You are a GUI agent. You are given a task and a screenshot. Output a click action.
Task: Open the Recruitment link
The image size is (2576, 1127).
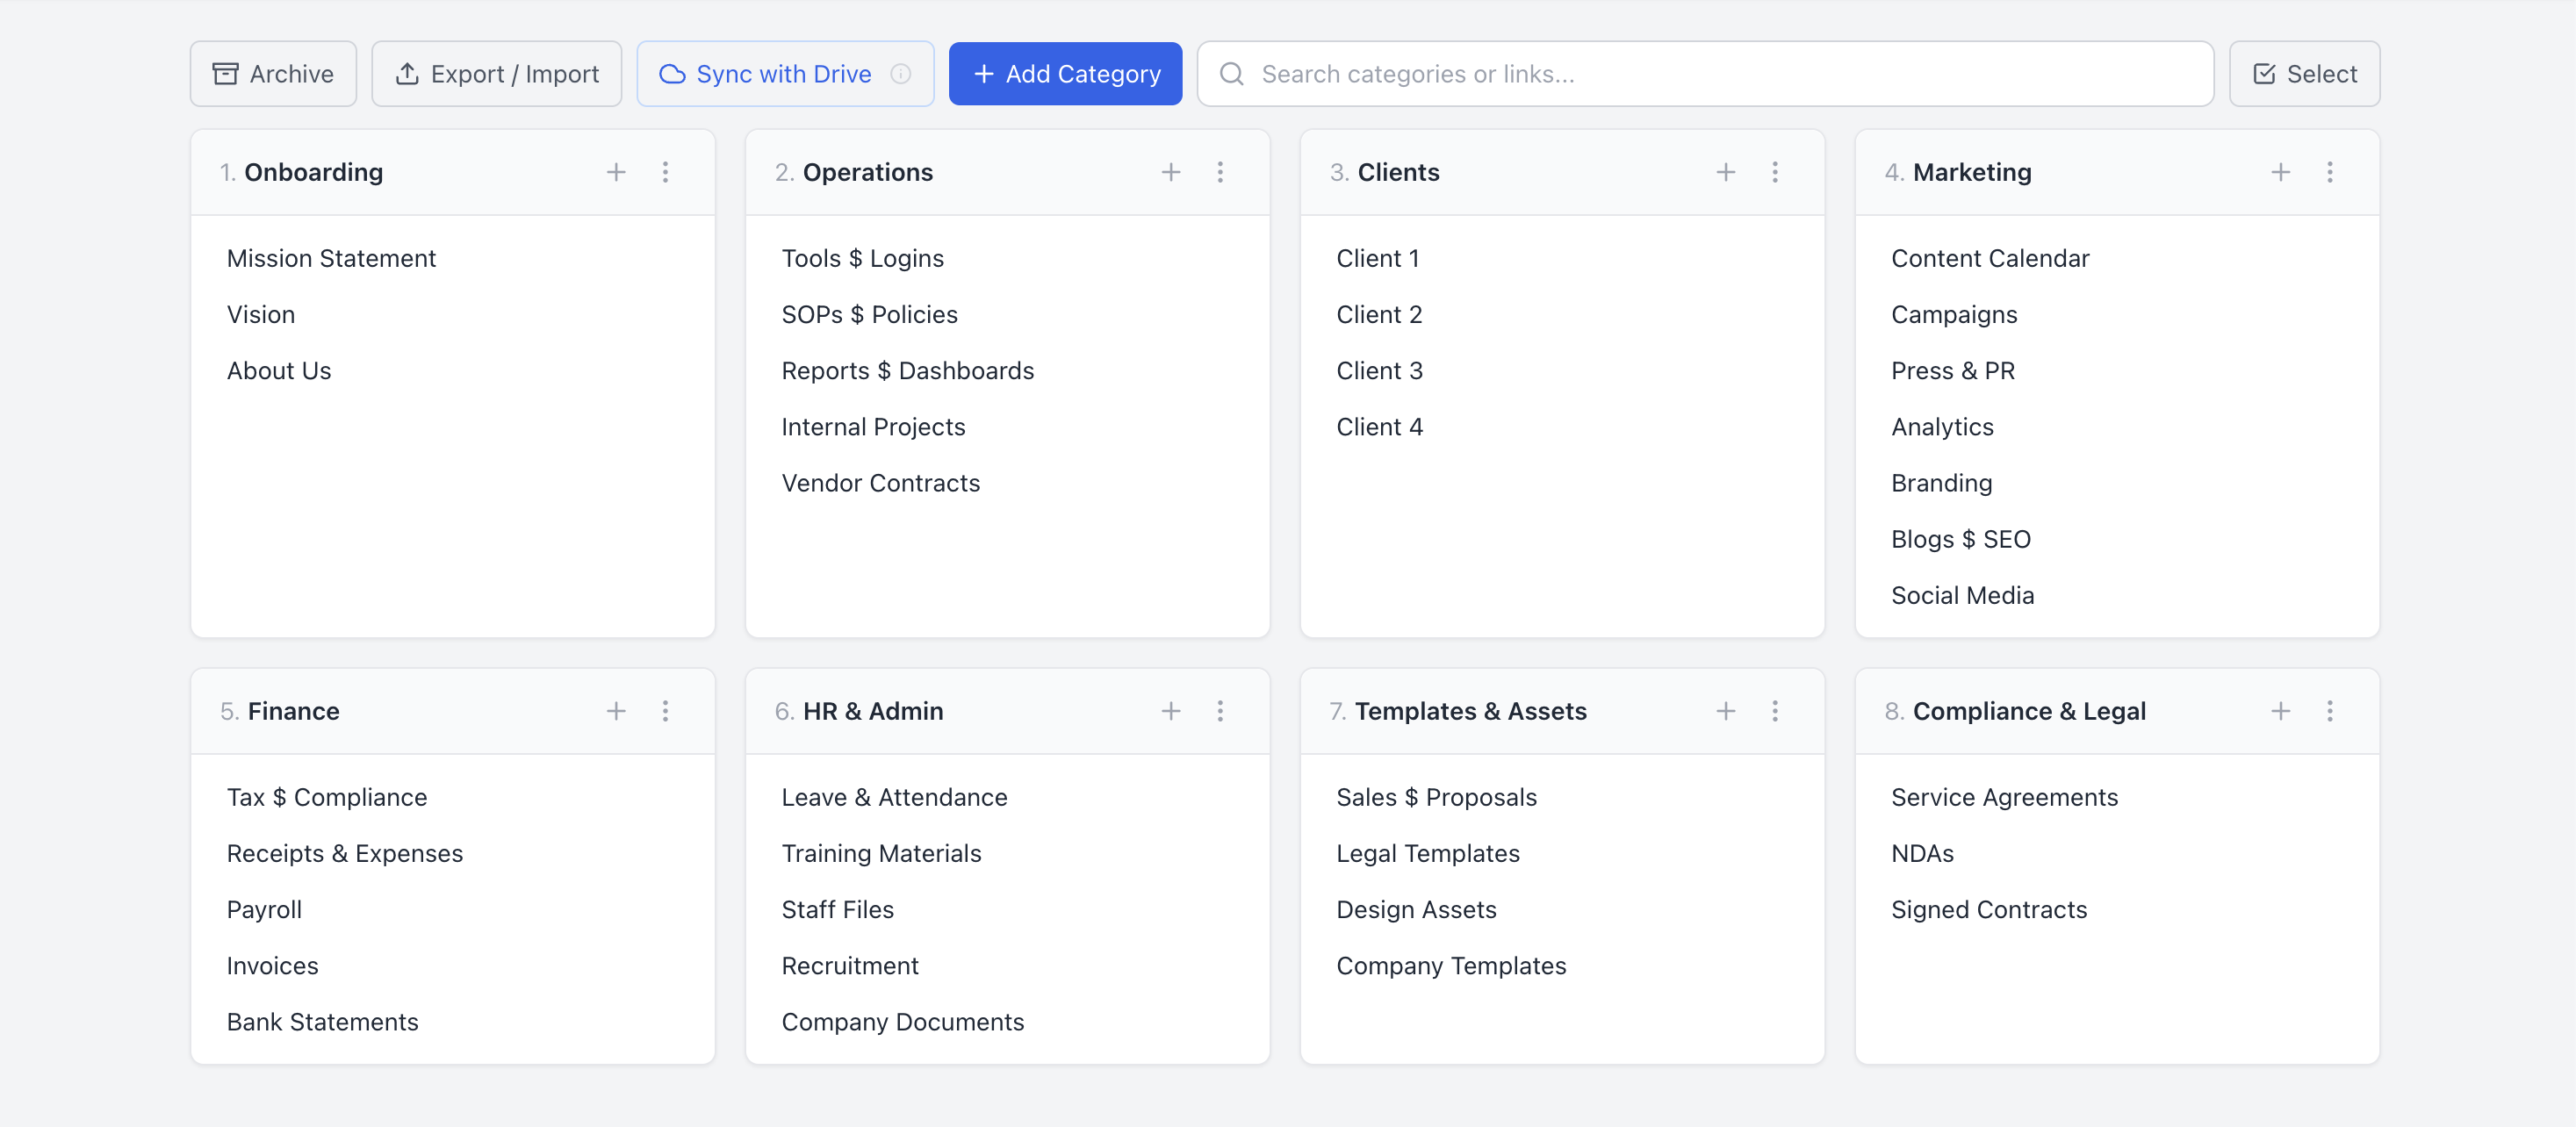pyautogui.click(x=850, y=966)
